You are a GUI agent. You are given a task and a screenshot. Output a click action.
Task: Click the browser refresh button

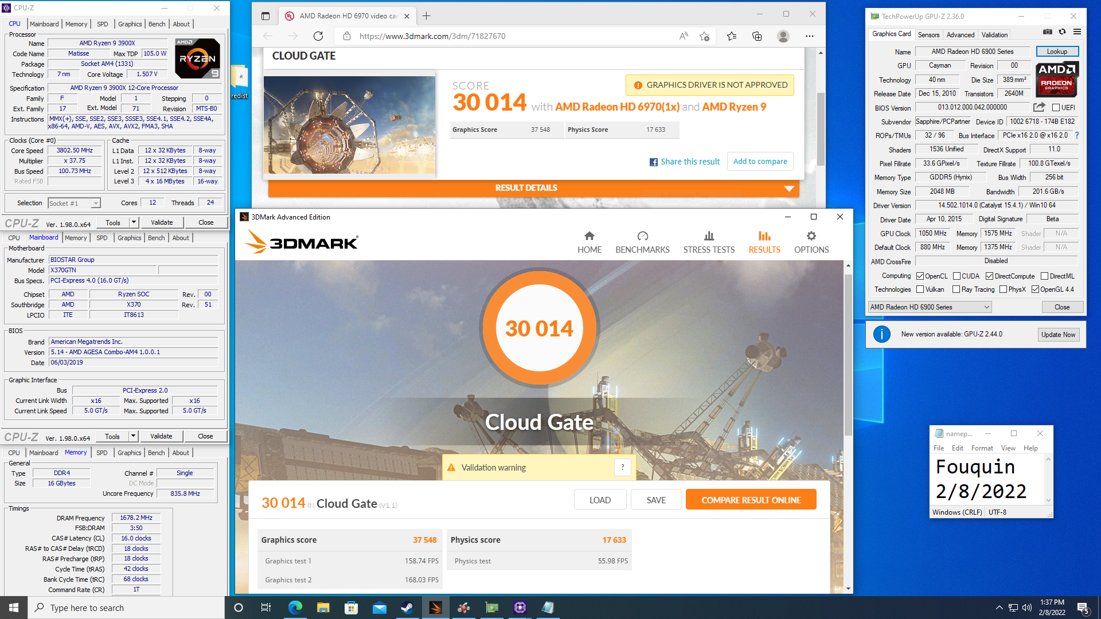[318, 36]
